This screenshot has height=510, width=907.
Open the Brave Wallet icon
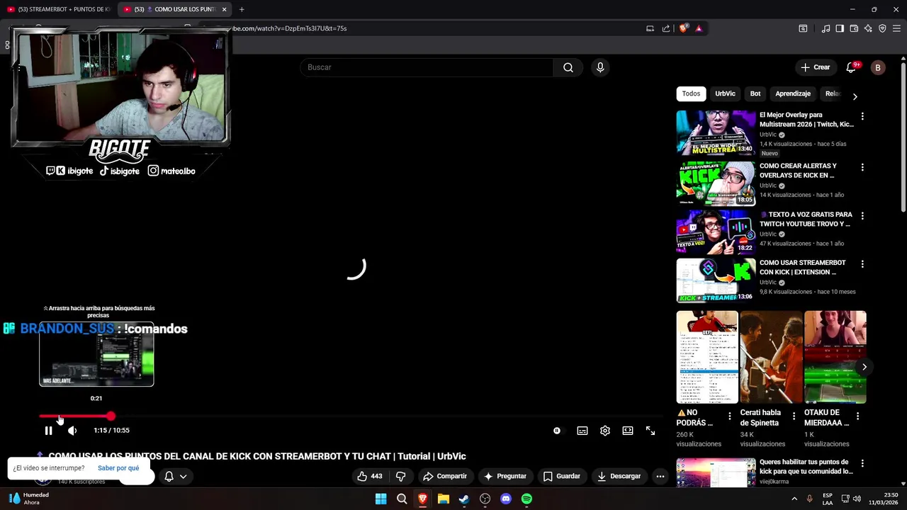click(854, 28)
